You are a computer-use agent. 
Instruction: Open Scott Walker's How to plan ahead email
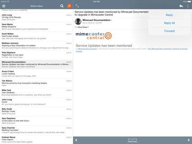pos(37,36)
